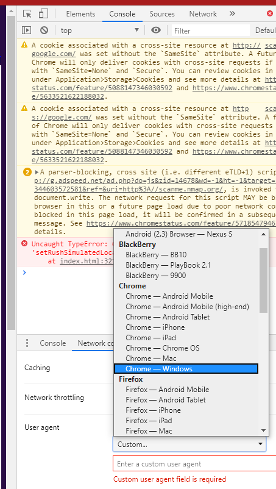The image size is (276, 489).
Task: Choose Firefox — Android Mobile user agent
Action: (186, 389)
